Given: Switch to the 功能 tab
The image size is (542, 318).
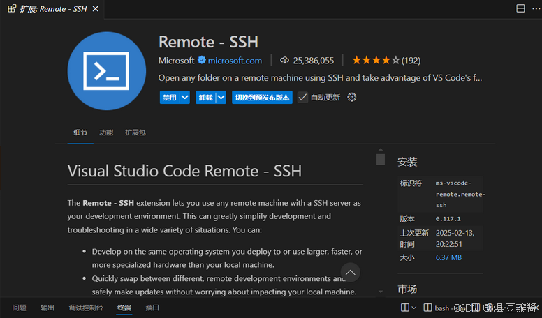Looking at the screenshot, I should [x=106, y=132].
